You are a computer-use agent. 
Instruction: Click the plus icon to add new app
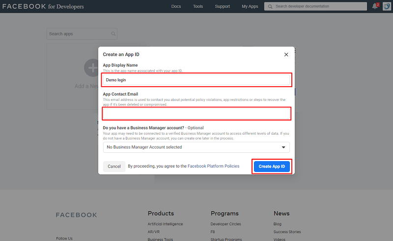pos(92,68)
